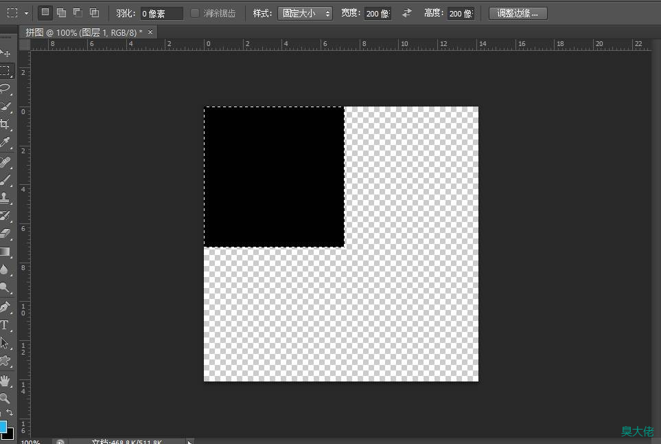661x444 pixels.
Task: Select the Gradient tool
Action: (x=5, y=252)
